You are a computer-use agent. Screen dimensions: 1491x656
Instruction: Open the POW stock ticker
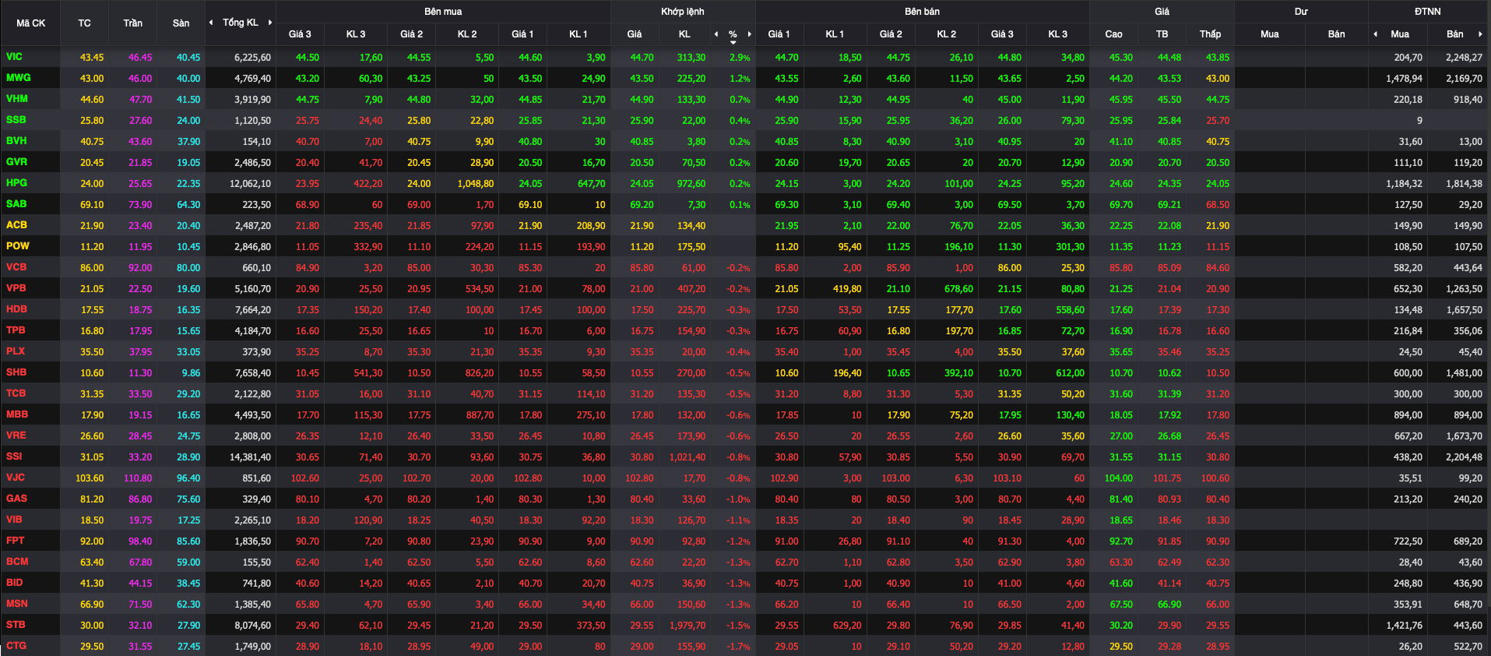pos(18,246)
